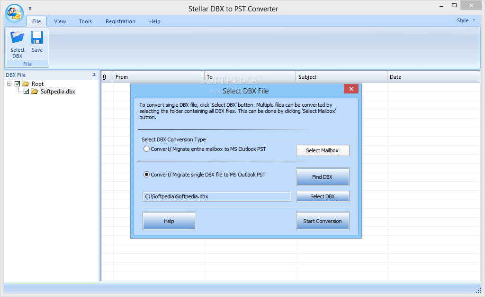Screen dimensions: 485x297
Task: Open the File ribbon tab
Action: click(x=36, y=21)
